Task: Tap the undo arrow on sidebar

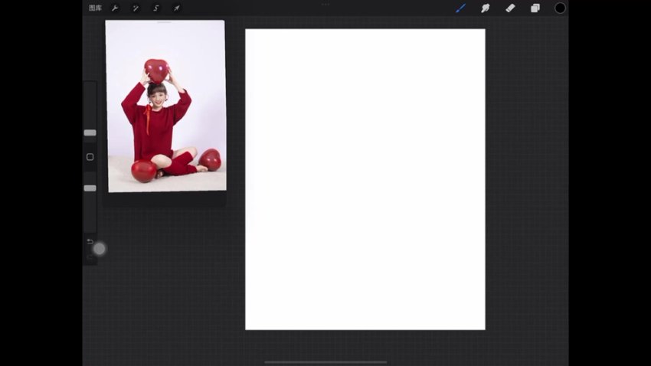Action: coord(90,242)
